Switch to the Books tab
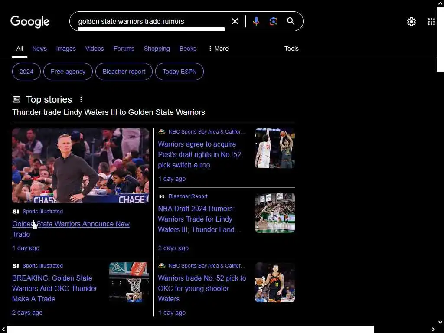The image size is (444, 333). pos(188,49)
